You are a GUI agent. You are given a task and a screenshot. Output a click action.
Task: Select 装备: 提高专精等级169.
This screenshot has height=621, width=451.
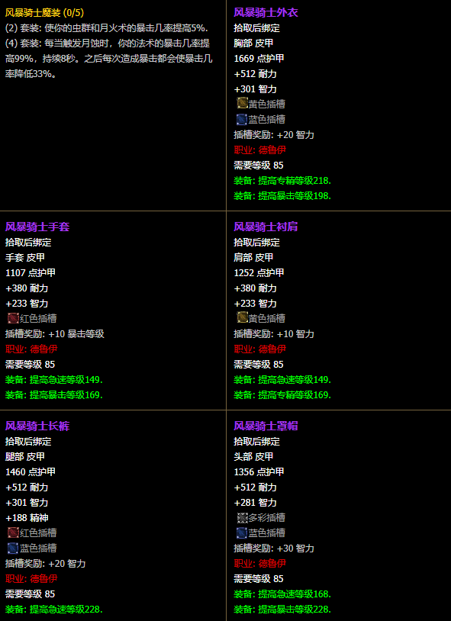(282, 395)
